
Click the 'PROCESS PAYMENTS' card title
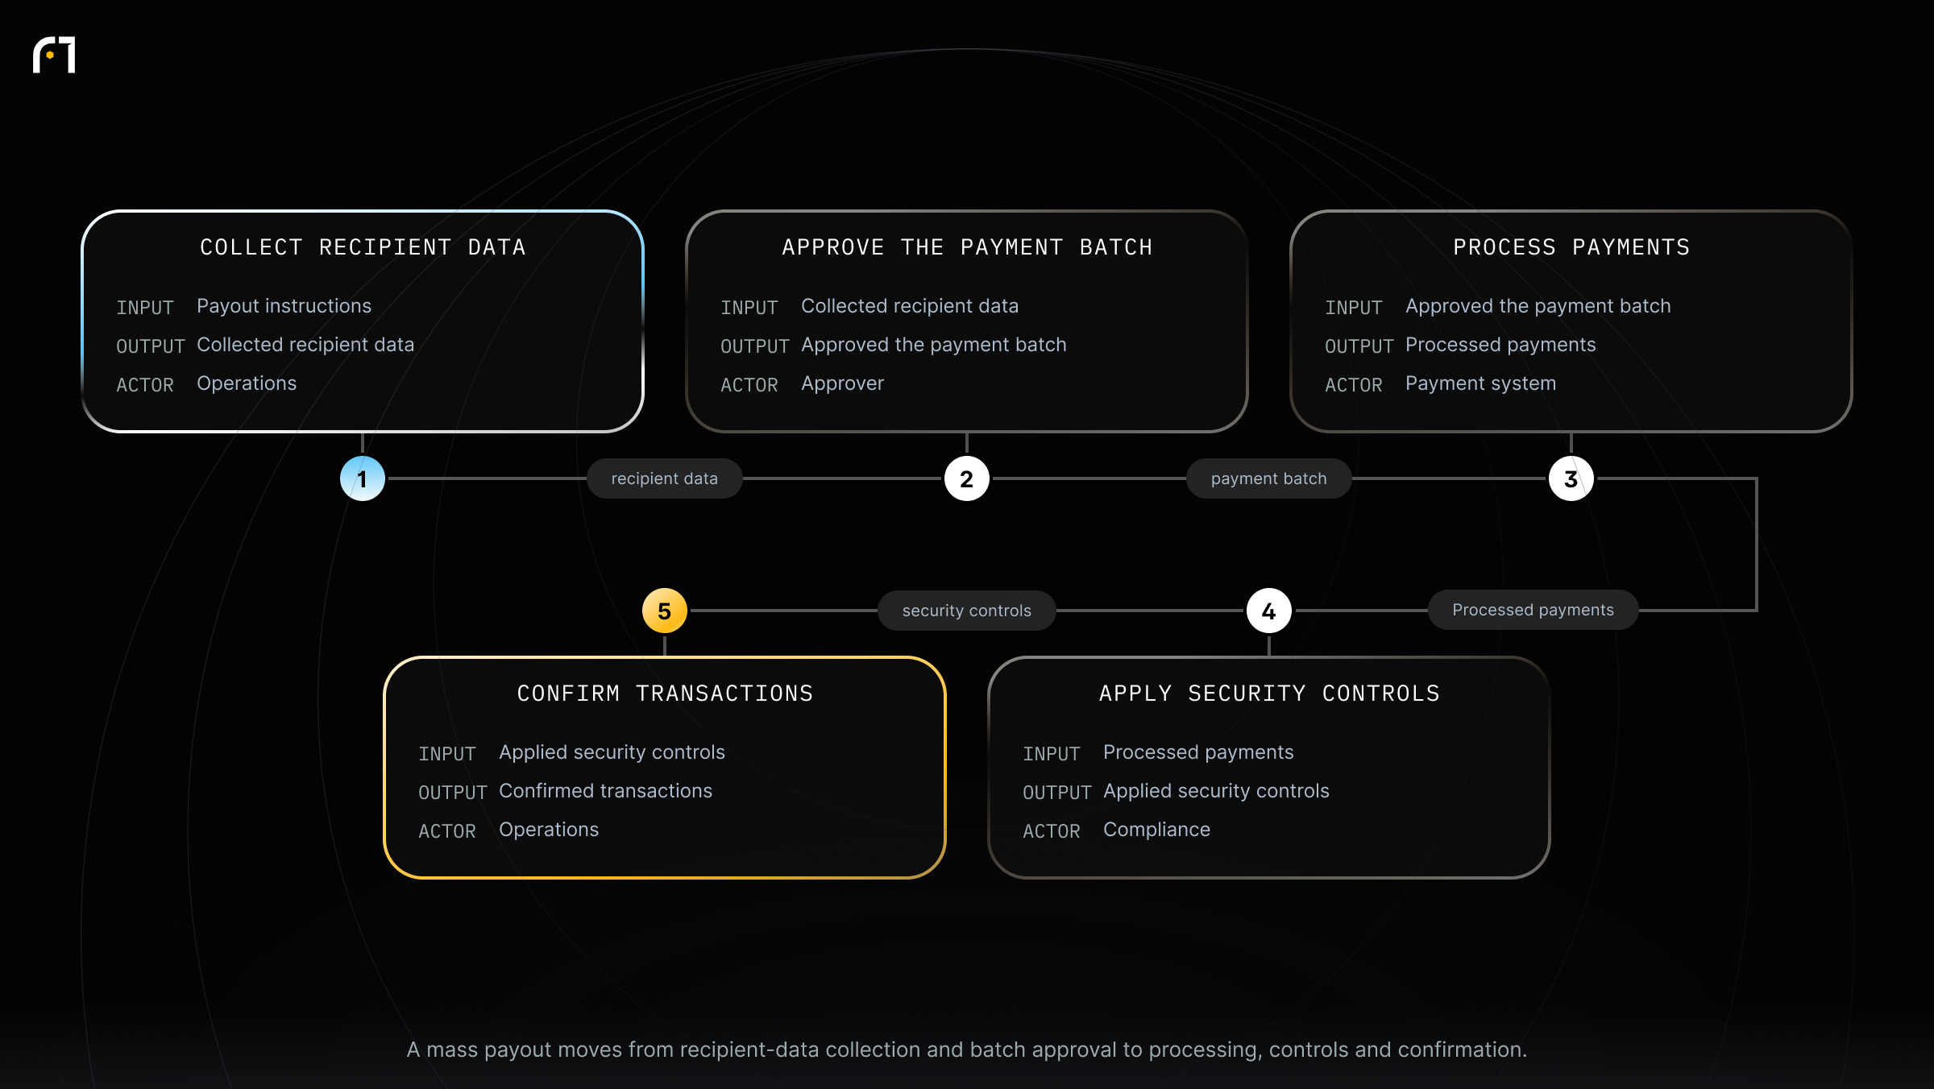pos(1571,247)
